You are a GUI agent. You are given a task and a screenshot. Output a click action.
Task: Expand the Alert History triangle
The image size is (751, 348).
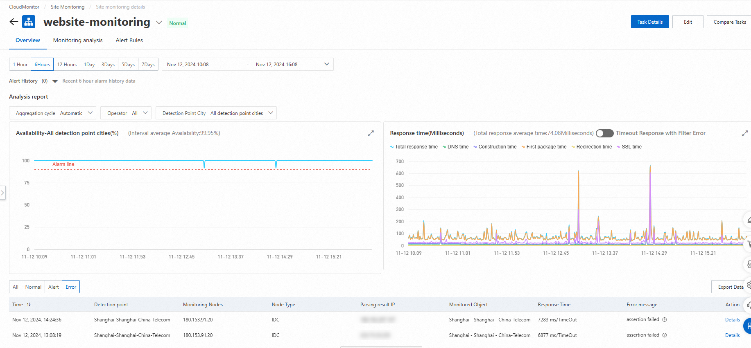tap(55, 81)
